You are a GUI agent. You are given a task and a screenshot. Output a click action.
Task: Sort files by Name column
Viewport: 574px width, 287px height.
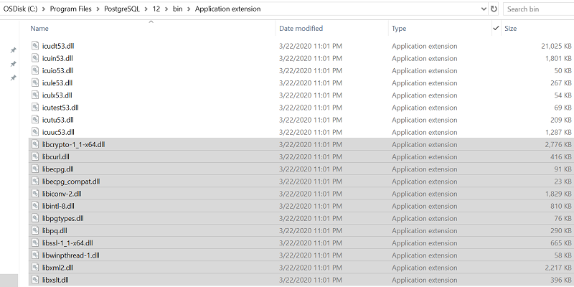39,28
